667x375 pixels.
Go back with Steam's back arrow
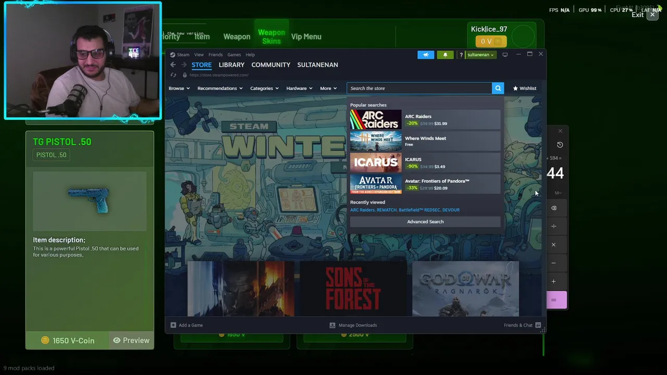(x=173, y=65)
